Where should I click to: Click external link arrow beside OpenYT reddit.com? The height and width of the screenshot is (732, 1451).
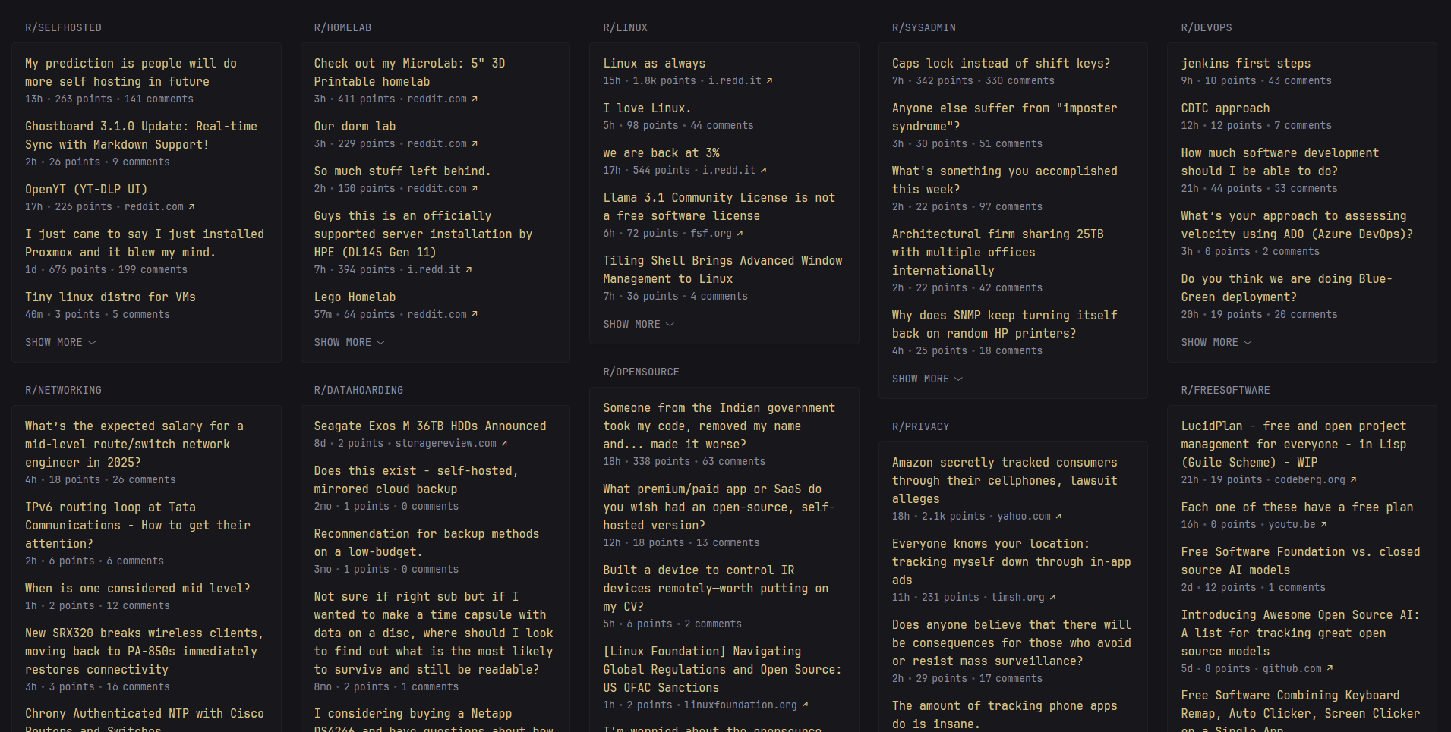[191, 206]
